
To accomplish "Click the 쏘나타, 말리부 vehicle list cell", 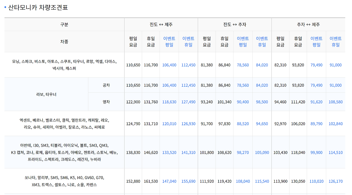I will pyautogui.click(x=64, y=181).
